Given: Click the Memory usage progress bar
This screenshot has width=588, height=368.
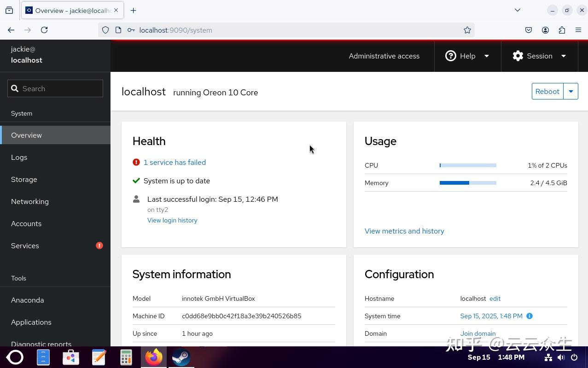Looking at the screenshot, I should pos(468,183).
